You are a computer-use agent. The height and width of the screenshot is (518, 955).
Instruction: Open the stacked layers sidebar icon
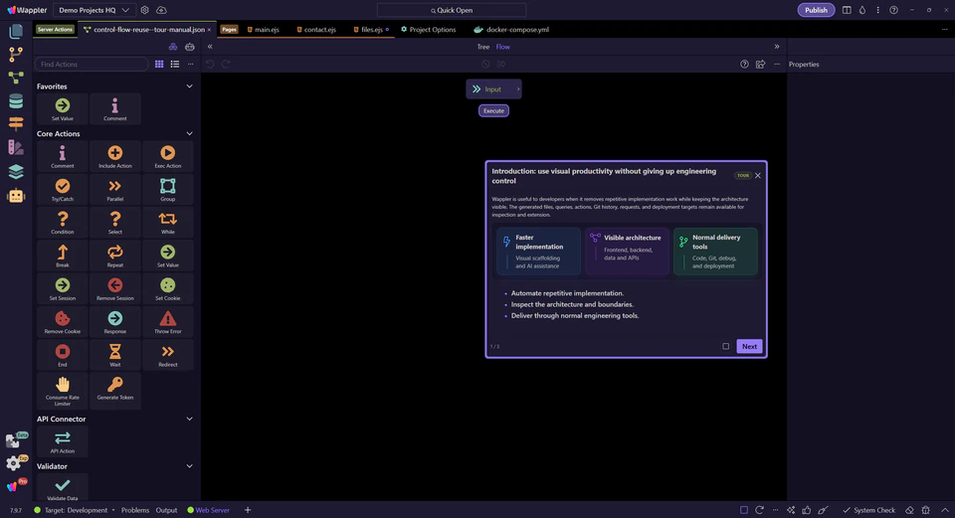(16, 172)
